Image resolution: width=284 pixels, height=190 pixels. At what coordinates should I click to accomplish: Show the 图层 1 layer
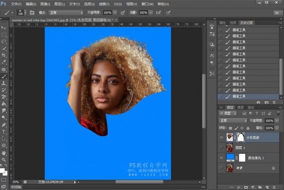coord(222,147)
